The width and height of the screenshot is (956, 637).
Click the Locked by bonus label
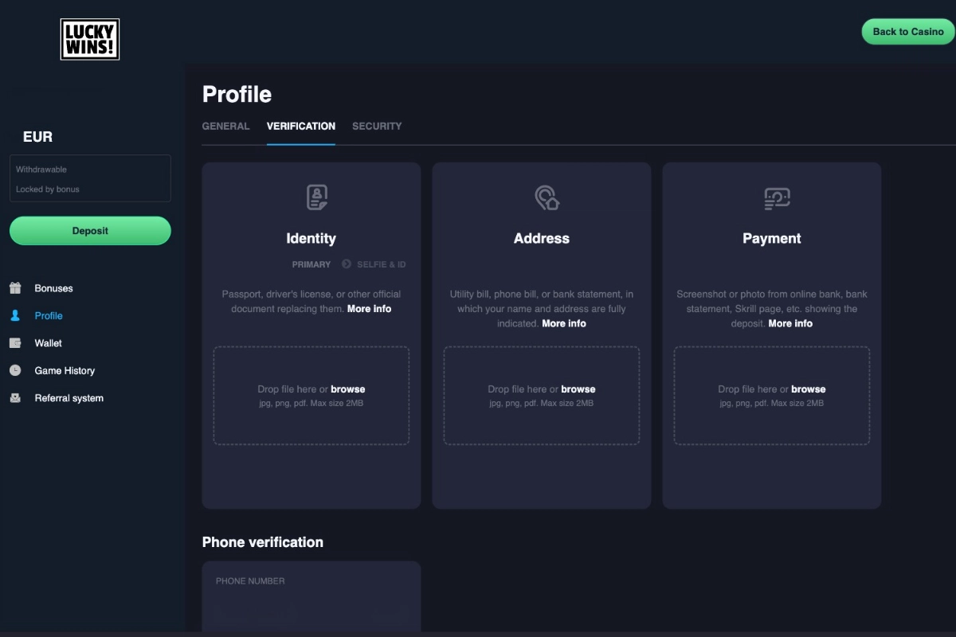point(48,190)
